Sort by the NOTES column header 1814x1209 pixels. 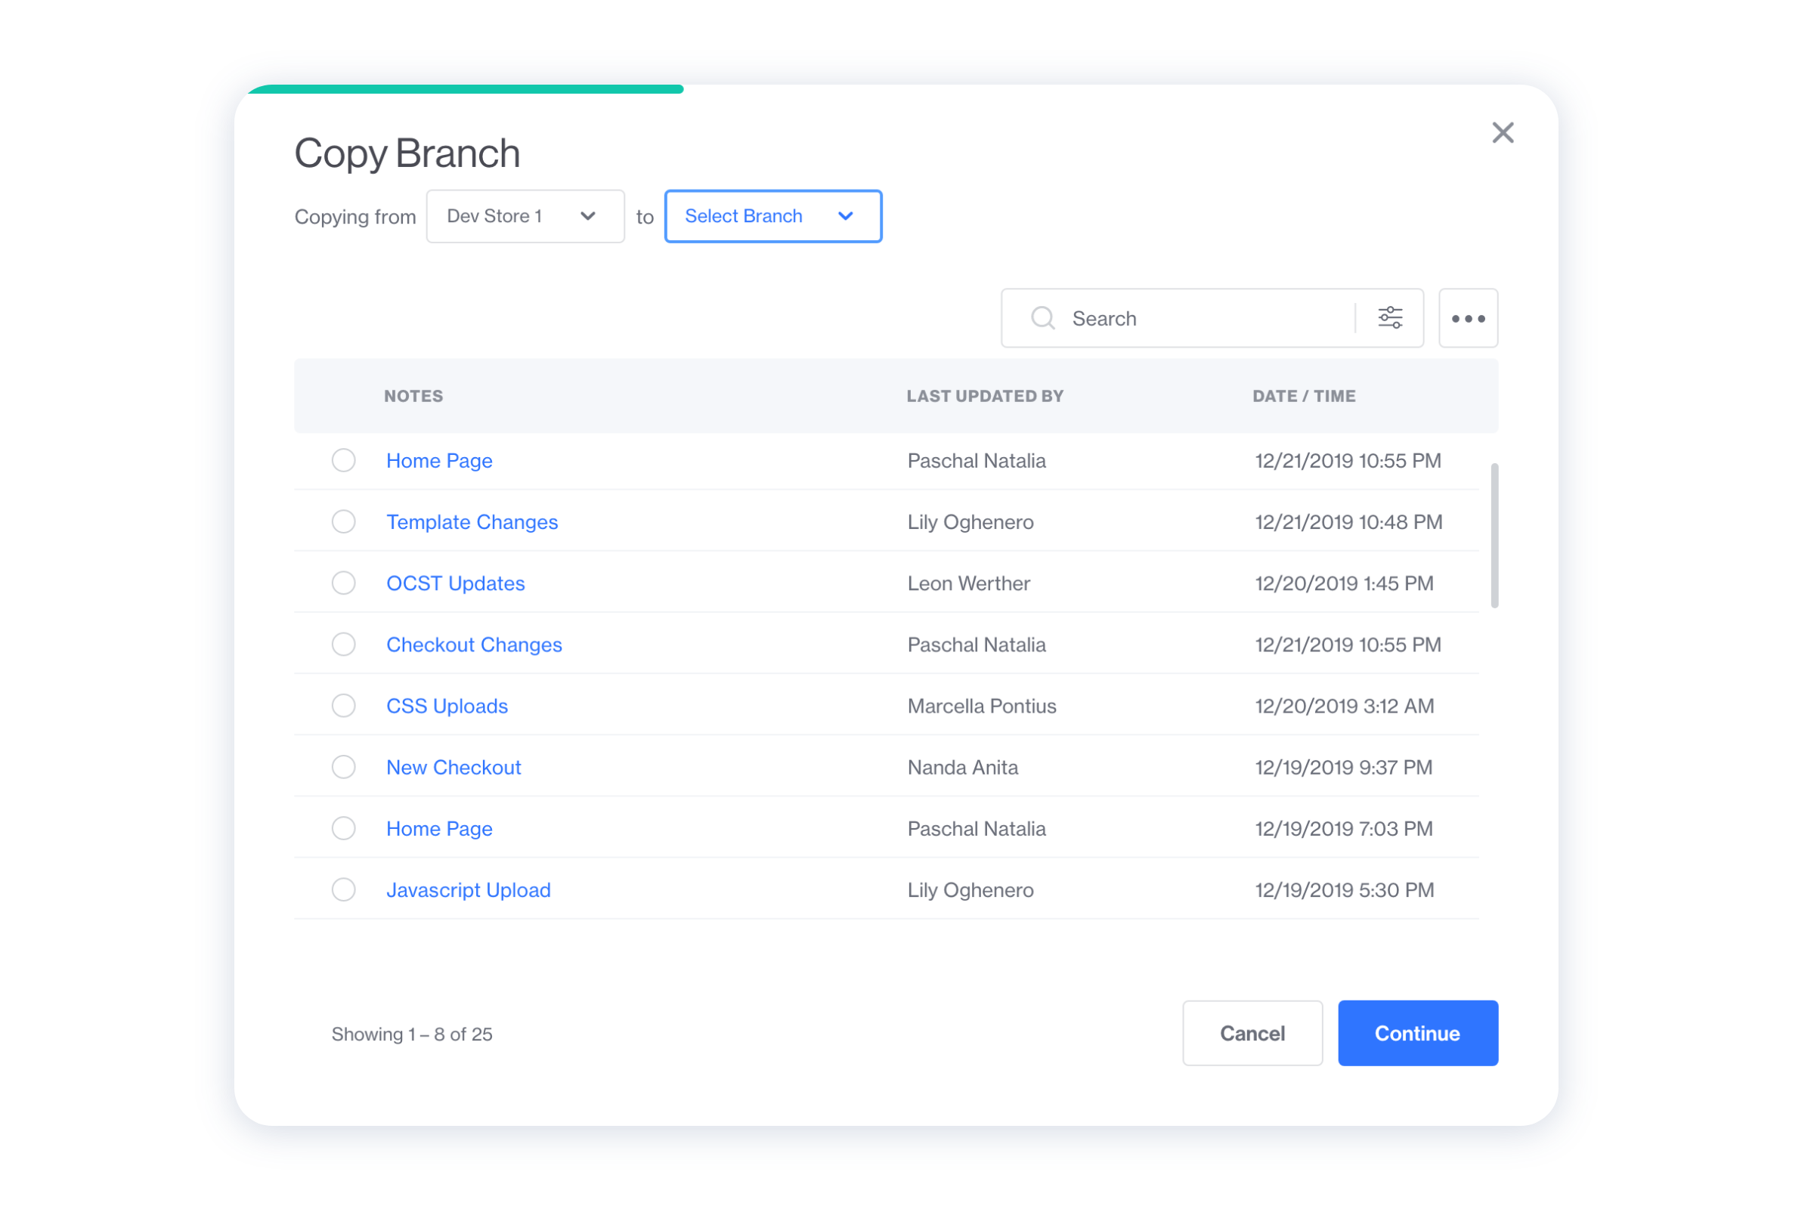(413, 395)
